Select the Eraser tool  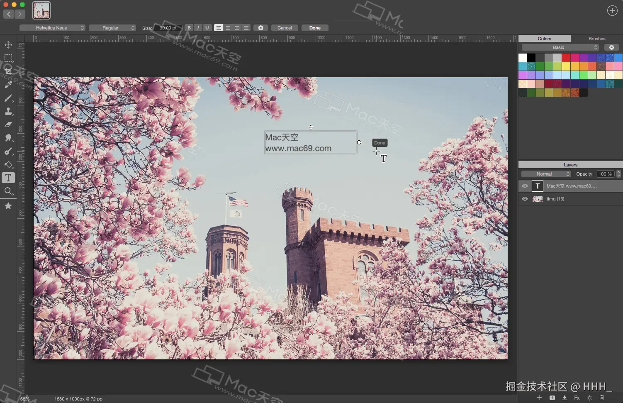click(8, 125)
